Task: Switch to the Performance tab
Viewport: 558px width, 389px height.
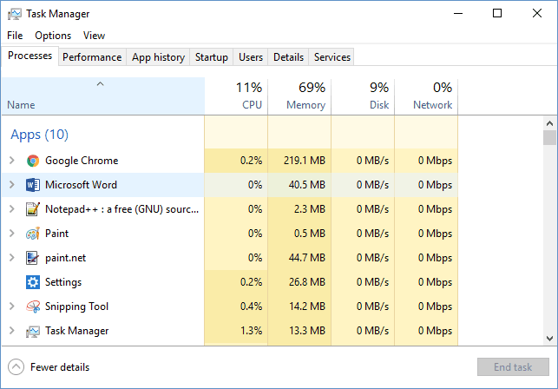Action: point(92,57)
